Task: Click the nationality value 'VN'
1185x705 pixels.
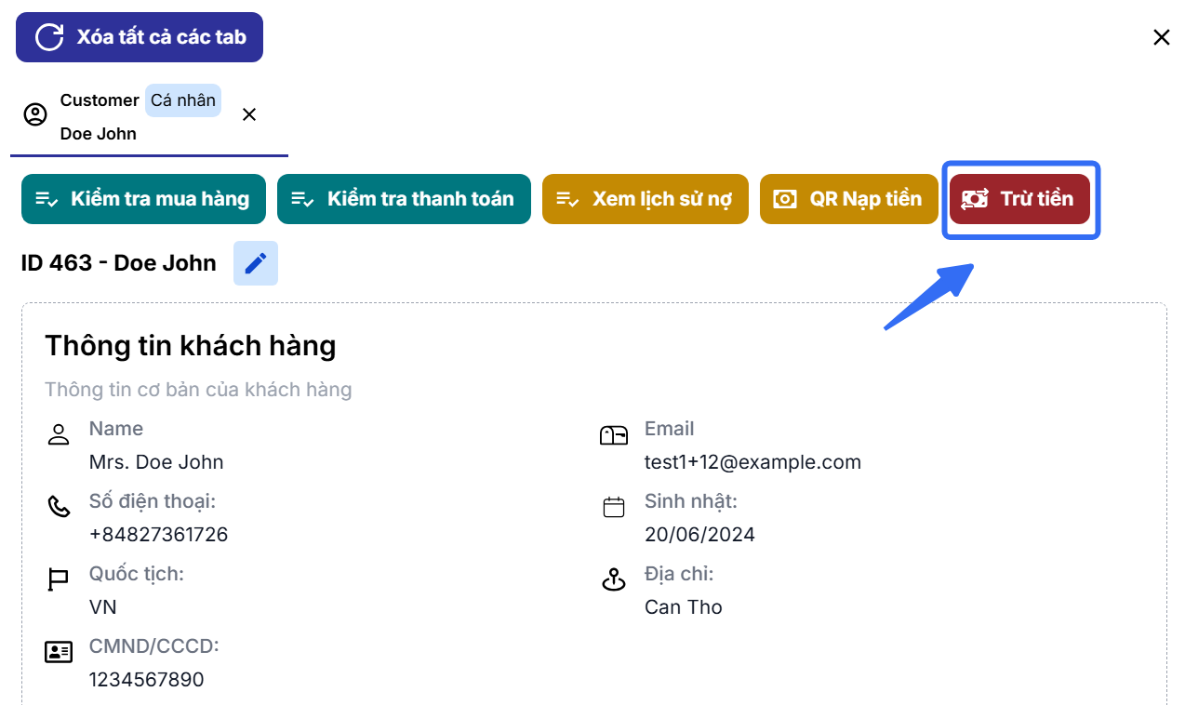Action: pos(103,607)
